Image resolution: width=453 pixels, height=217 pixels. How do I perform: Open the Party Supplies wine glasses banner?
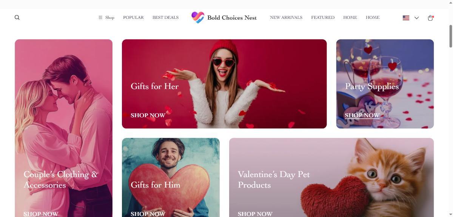click(385, 84)
